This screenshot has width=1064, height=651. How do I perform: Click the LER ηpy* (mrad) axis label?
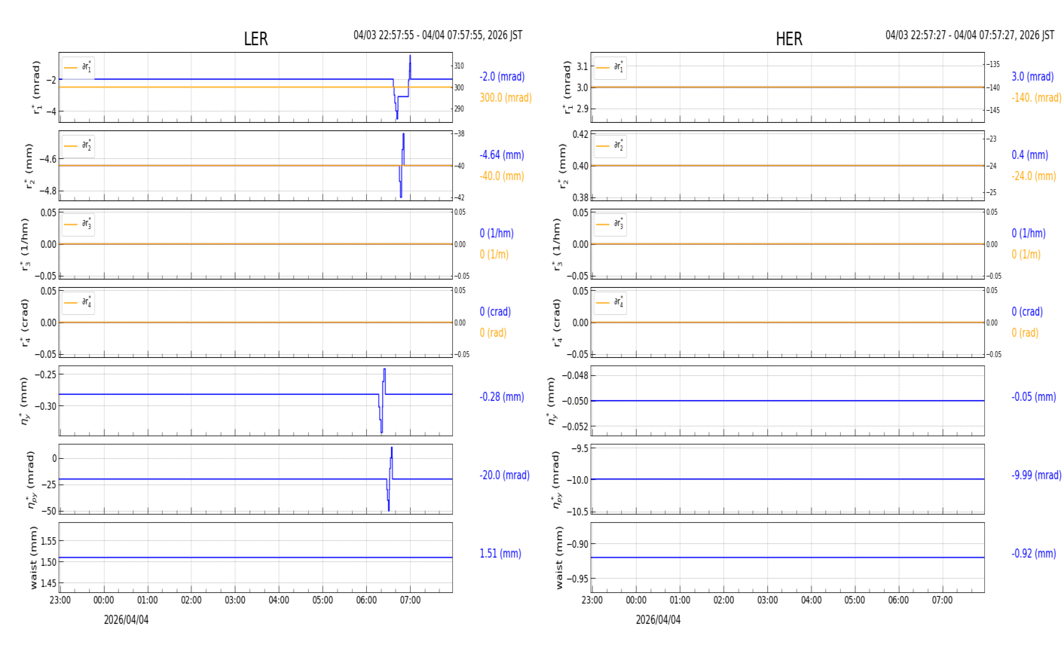coord(32,479)
